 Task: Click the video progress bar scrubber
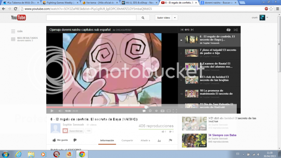pos(146,107)
